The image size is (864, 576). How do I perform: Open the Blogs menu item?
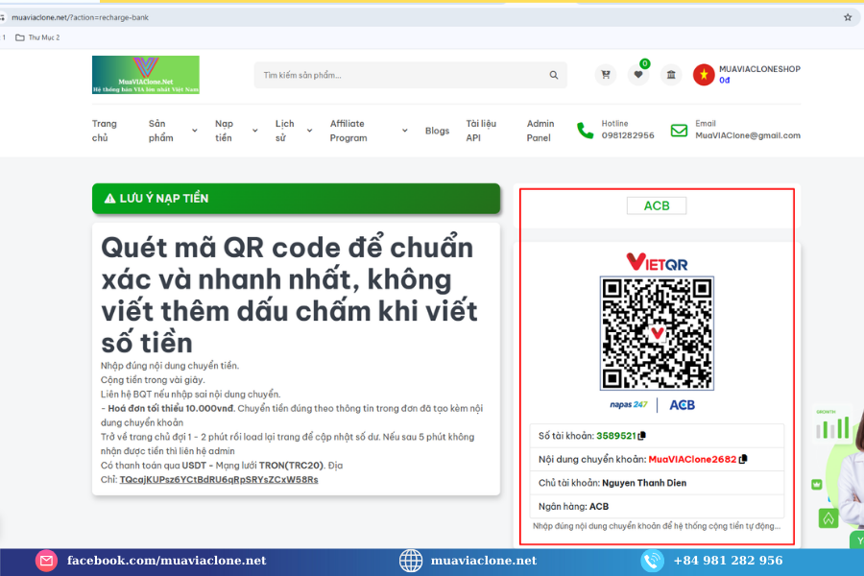click(437, 131)
